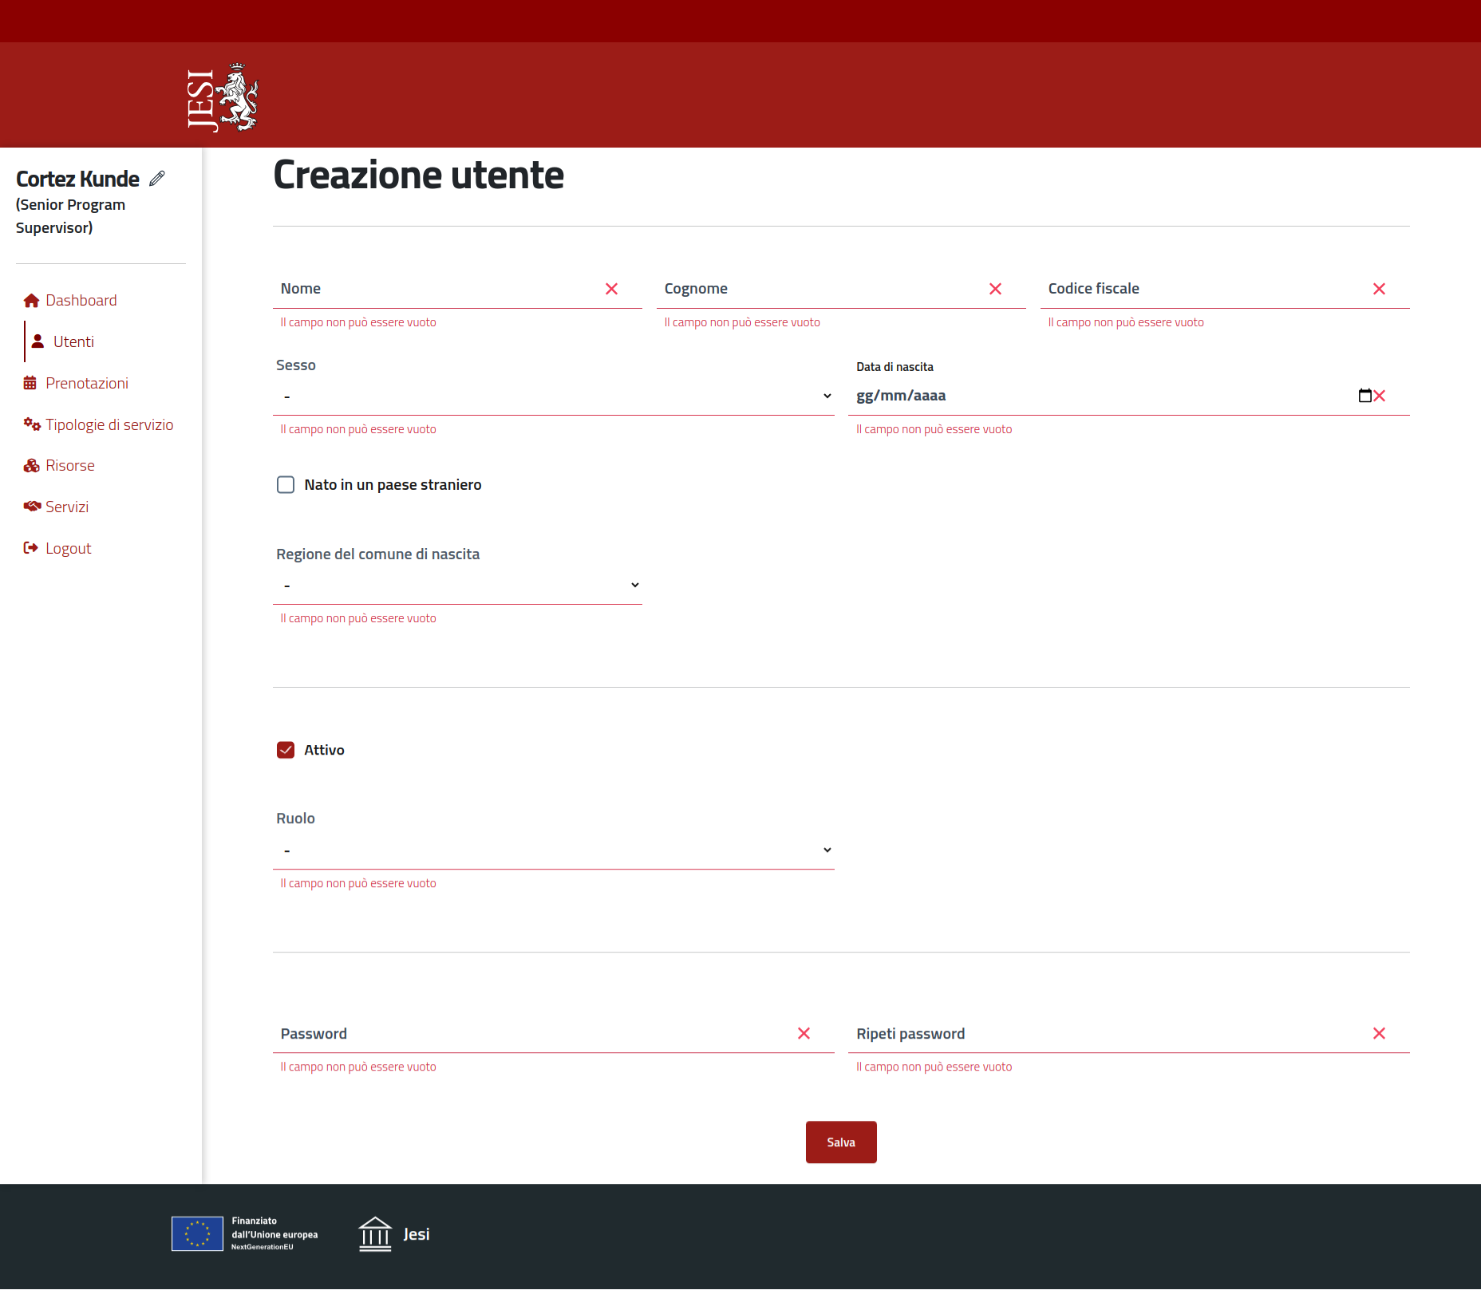Go to Prenotazioni in the sidebar
The height and width of the screenshot is (1290, 1481).
click(86, 384)
